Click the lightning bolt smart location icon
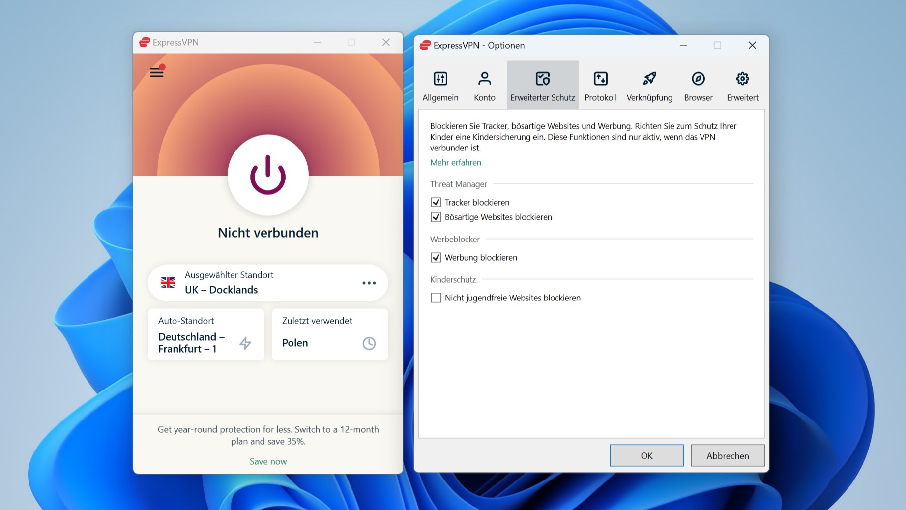 [245, 343]
